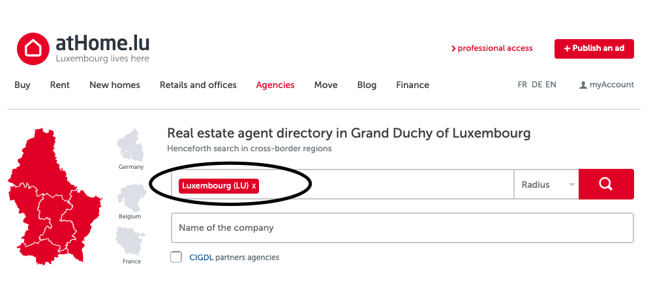
Task: Switch the site language to DE
Action: (537, 85)
